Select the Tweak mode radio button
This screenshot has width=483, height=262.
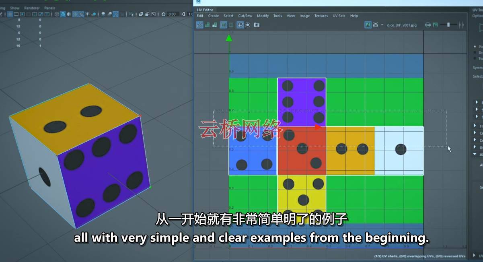[x=476, y=59]
